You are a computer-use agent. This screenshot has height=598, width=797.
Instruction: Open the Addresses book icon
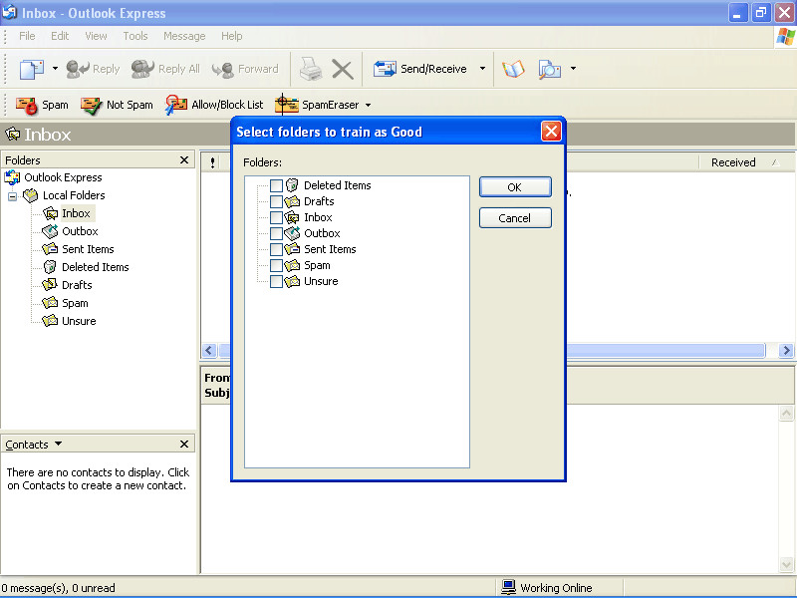coord(513,69)
